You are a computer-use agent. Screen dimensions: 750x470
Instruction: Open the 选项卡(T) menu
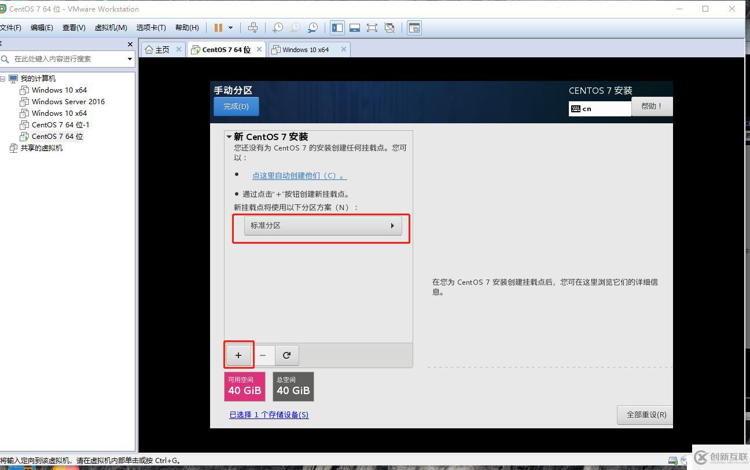click(x=151, y=28)
